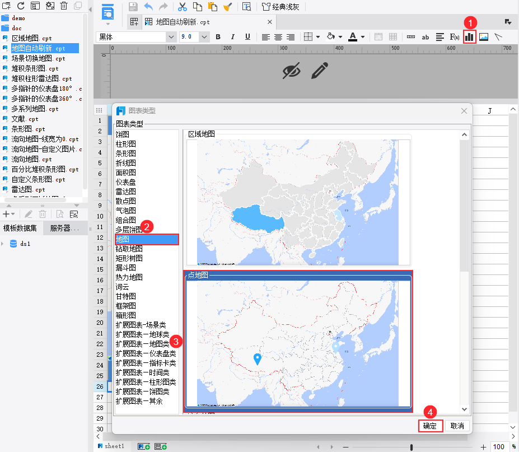Close the 图表类型 dialog

tap(464, 111)
